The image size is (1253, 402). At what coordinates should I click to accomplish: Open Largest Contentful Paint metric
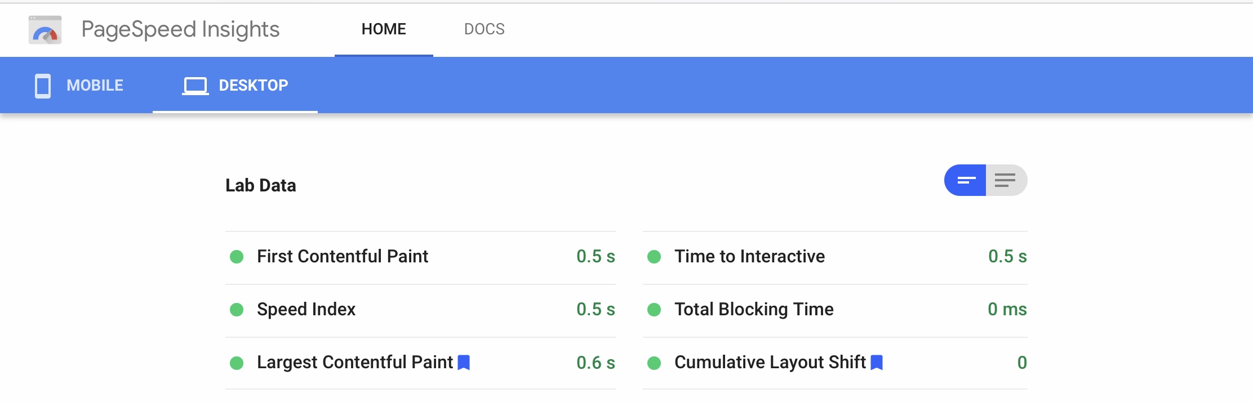coord(420,363)
